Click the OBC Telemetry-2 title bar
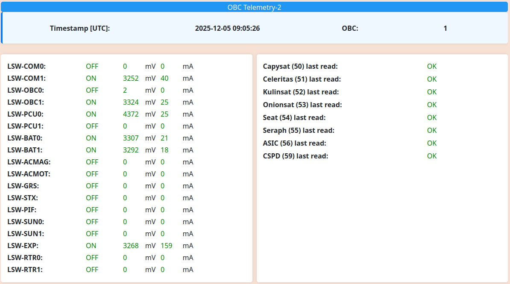 pyautogui.click(x=255, y=7)
